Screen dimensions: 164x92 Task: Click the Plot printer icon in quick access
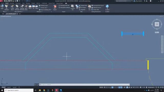[x=17, y=1]
